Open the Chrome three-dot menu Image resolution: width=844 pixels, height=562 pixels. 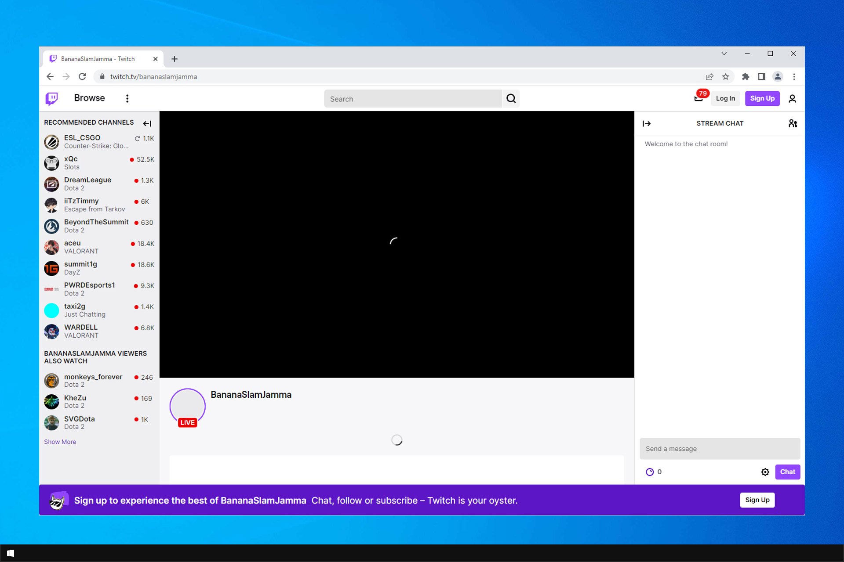[794, 77]
